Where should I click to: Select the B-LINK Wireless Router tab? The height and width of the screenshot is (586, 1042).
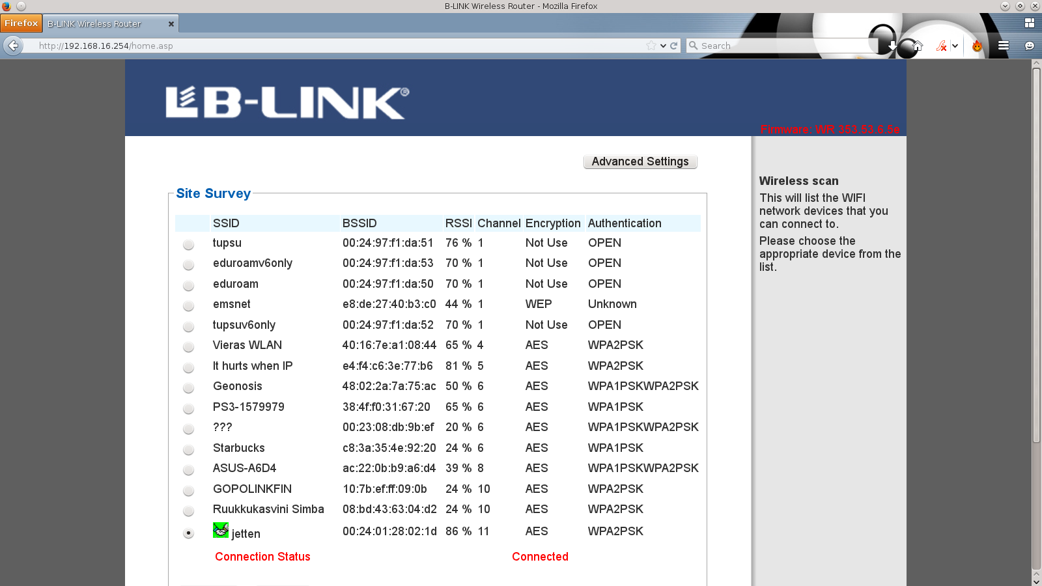point(111,23)
